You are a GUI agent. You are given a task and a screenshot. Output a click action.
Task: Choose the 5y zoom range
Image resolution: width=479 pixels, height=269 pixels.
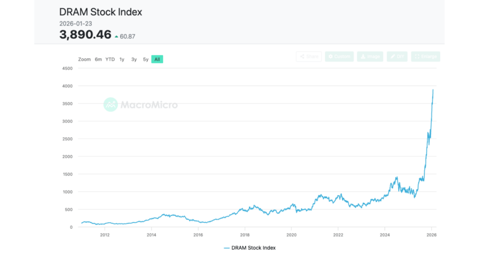pos(145,59)
